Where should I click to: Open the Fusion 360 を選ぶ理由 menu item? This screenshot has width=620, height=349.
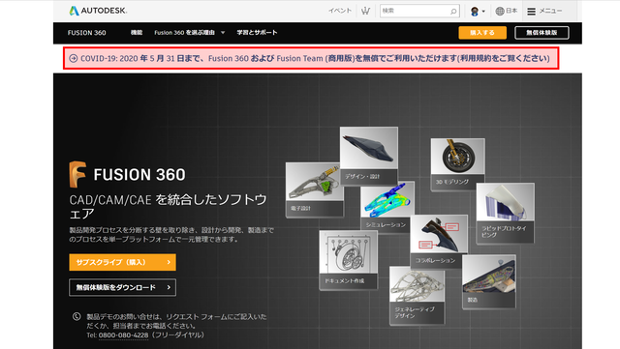[x=184, y=32]
